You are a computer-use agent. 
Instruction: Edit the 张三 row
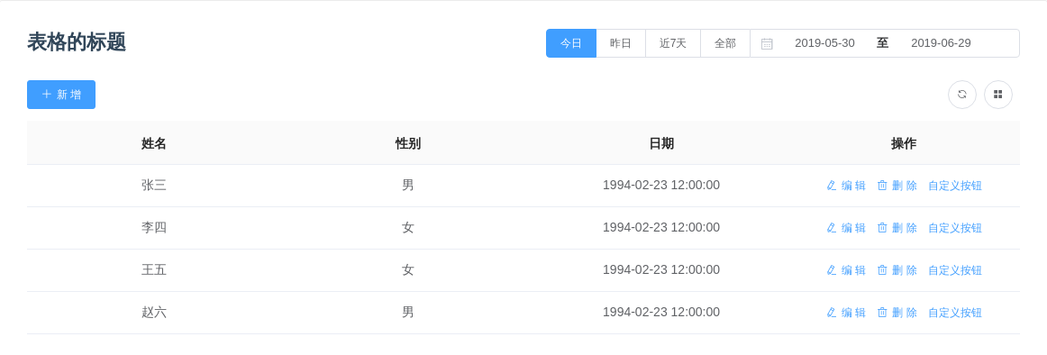pyautogui.click(x=846, y=186)
